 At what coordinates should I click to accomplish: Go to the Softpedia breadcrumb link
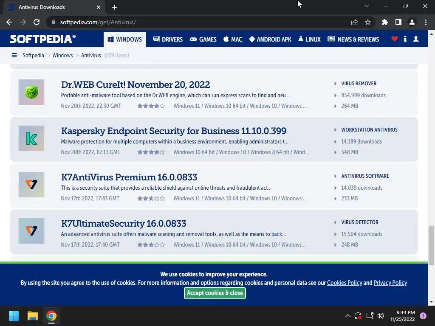coord(33,55)
